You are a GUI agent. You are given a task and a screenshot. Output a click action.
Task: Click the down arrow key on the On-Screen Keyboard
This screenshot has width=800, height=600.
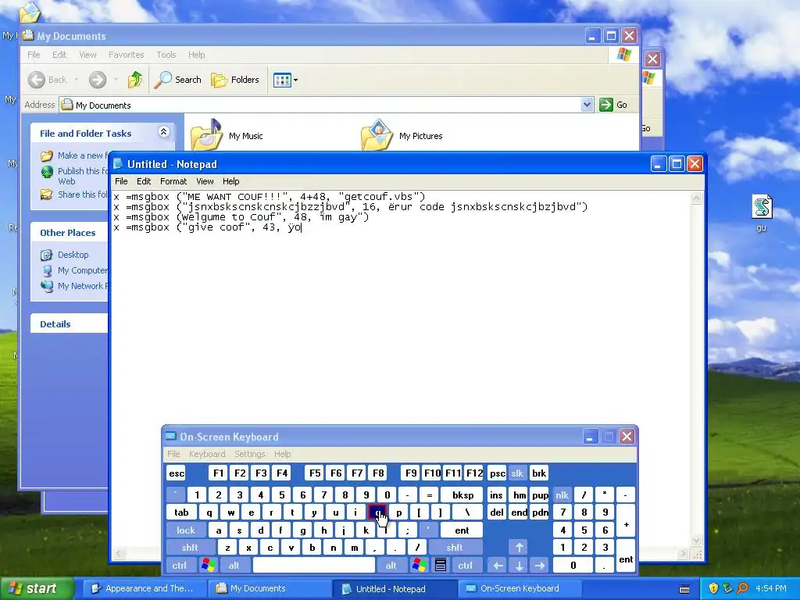[519, 566]
